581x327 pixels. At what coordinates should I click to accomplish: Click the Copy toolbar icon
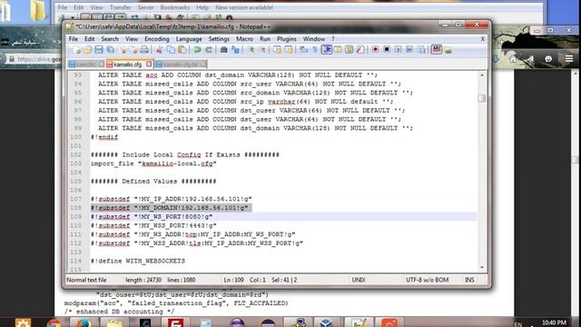171,50
